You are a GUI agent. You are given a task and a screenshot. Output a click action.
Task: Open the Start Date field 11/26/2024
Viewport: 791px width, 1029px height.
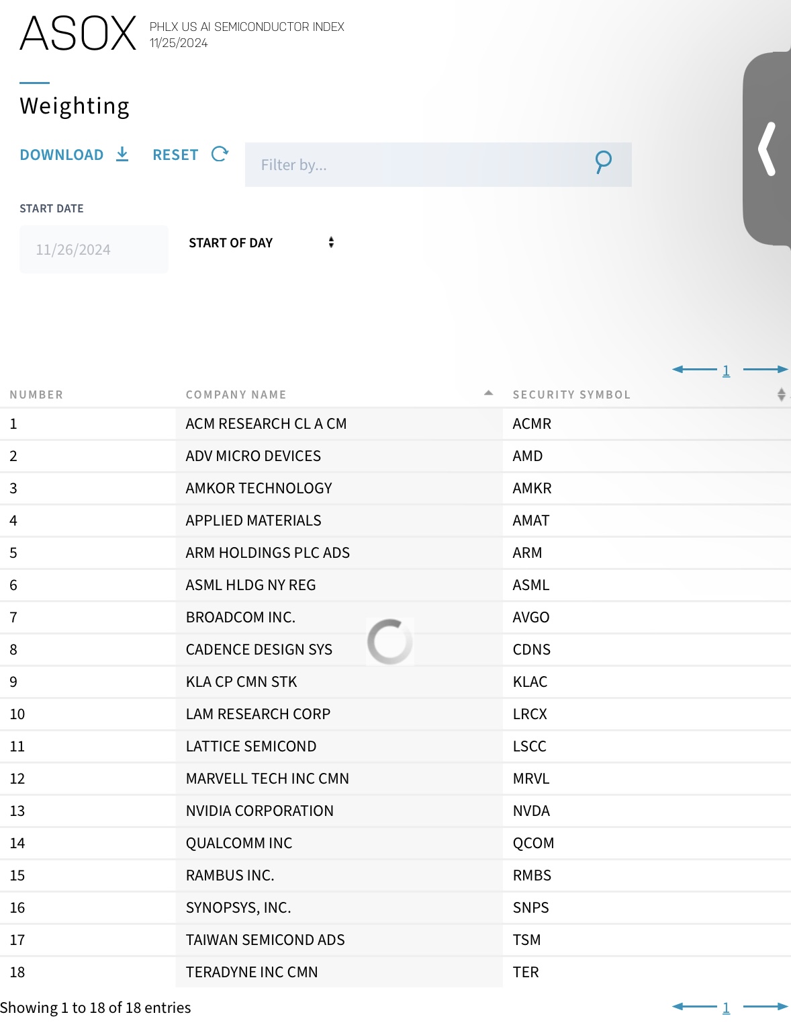94,249
